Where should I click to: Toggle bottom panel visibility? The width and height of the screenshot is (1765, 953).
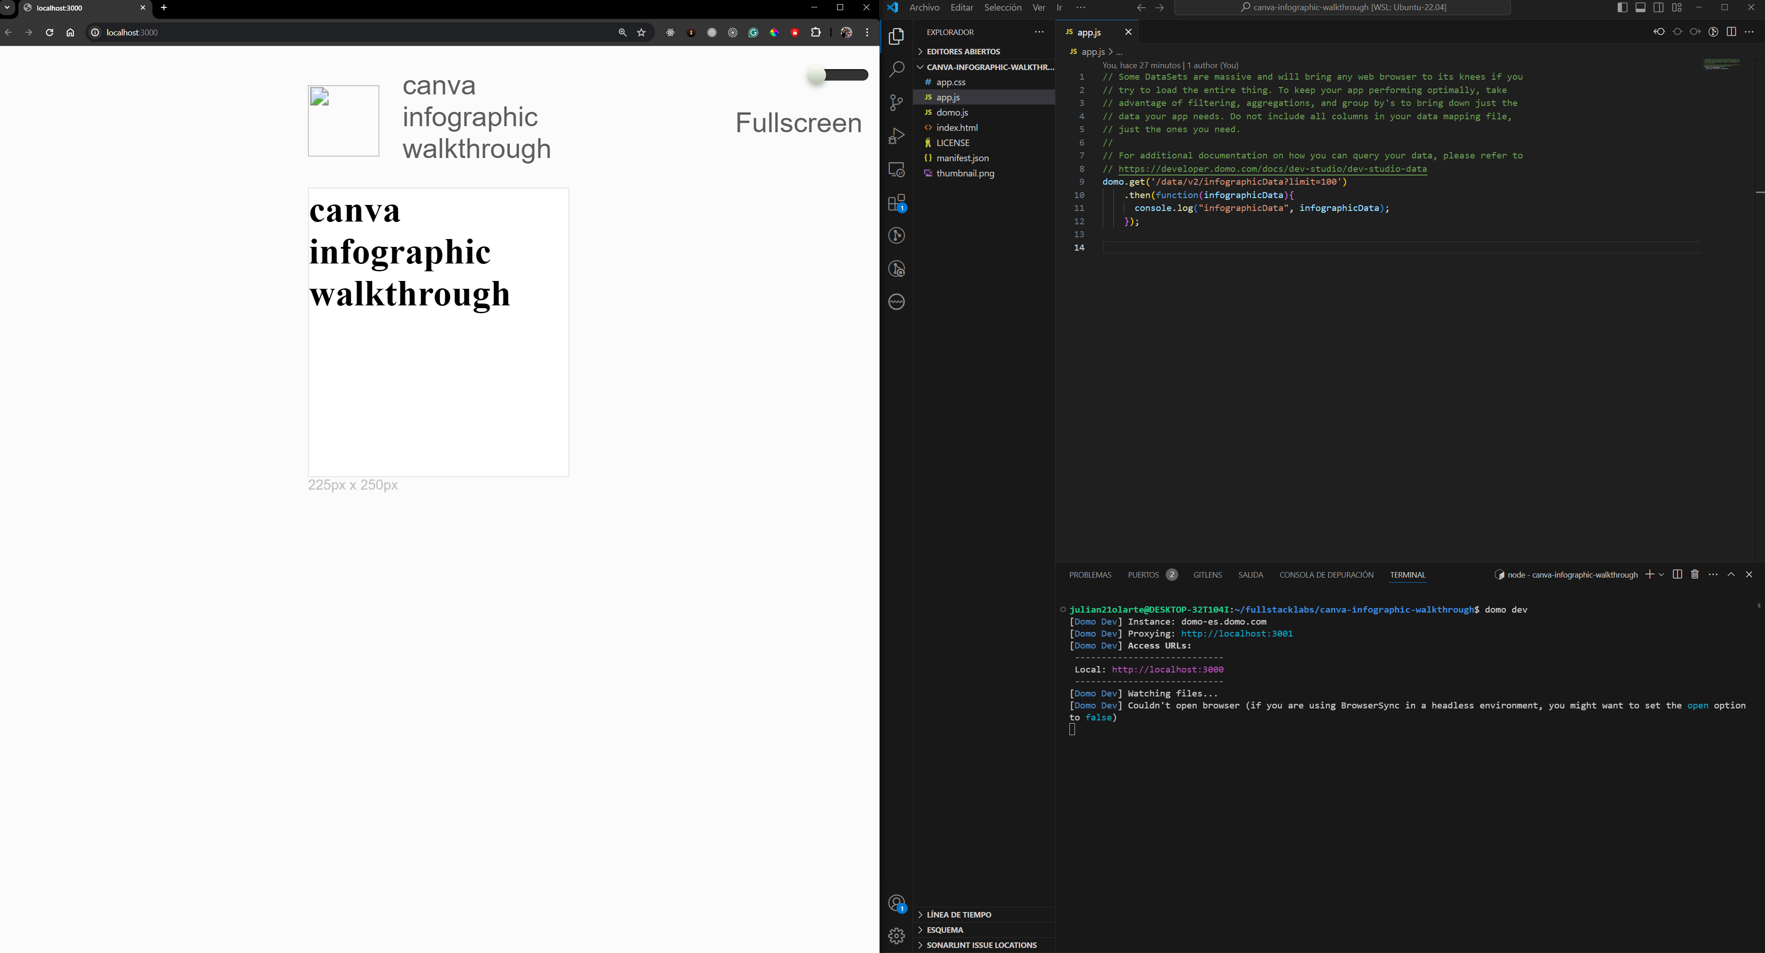coord(1640,7)
